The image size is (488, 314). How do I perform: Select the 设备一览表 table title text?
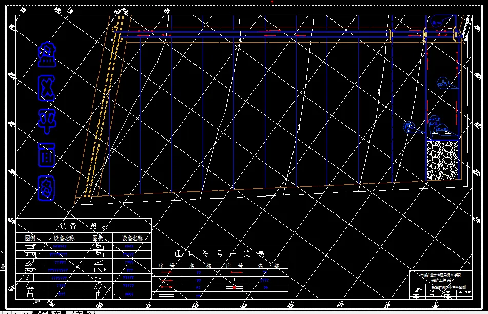[84, 226]
